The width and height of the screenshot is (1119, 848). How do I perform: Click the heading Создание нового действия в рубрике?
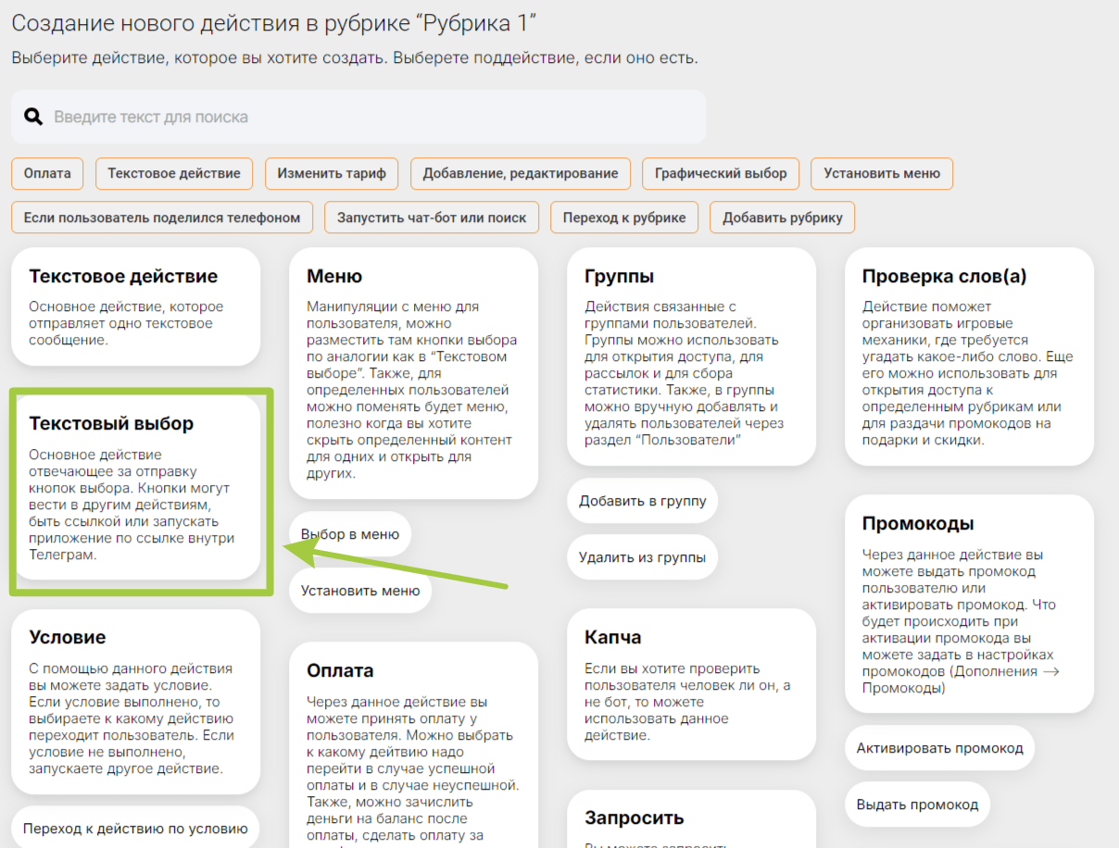tap(274, 24)
